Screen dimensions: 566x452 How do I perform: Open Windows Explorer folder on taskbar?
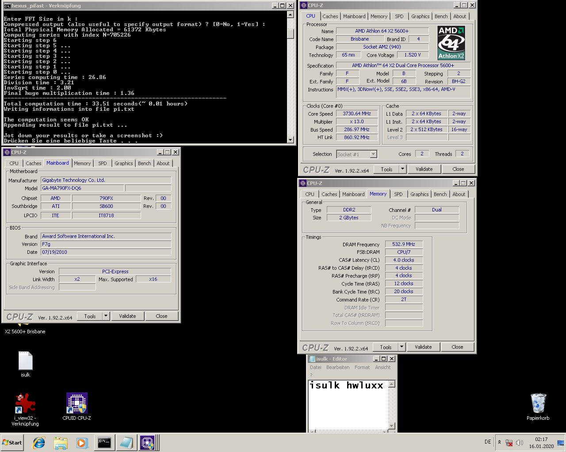pyautogui.click(x=61, y=443)
